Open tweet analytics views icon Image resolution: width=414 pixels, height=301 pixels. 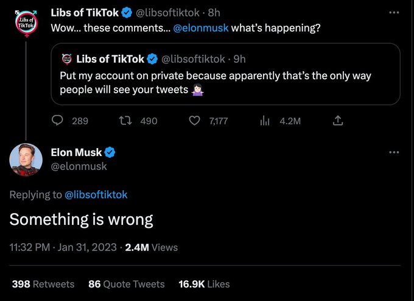265,121
